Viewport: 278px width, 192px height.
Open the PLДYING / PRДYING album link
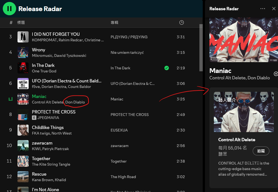point(129,37)
